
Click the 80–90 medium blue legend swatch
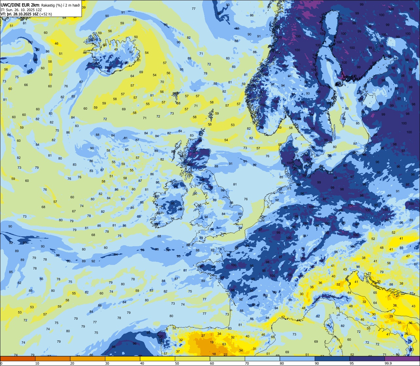297,358
